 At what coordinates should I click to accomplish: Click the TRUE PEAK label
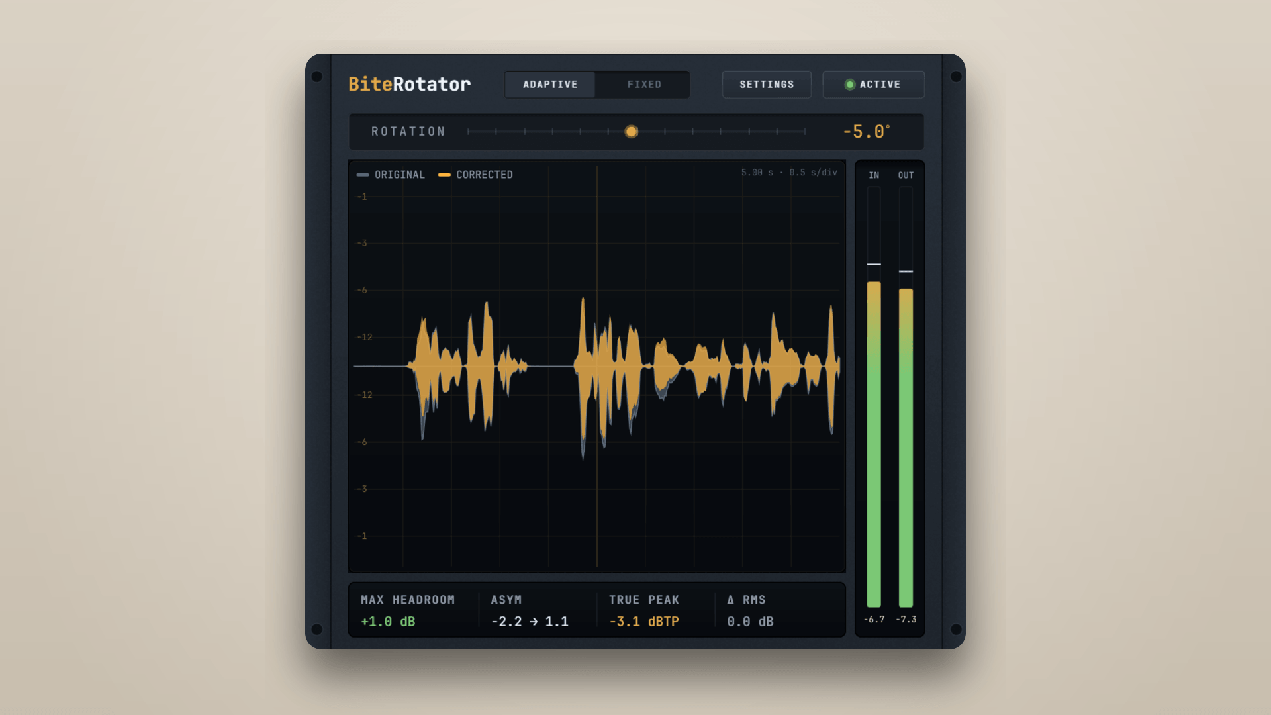pos(644,600)
